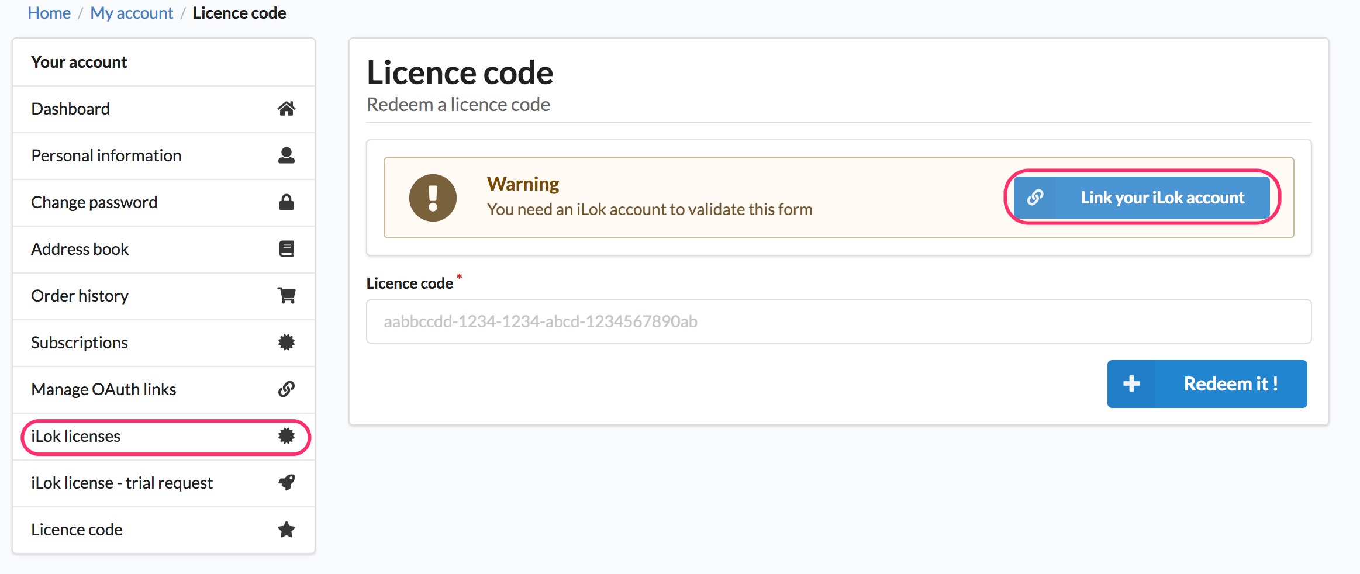Screen dimensions: 1360x574
Task: Click the Change password lock icon
Action: [x=286, y=202]
